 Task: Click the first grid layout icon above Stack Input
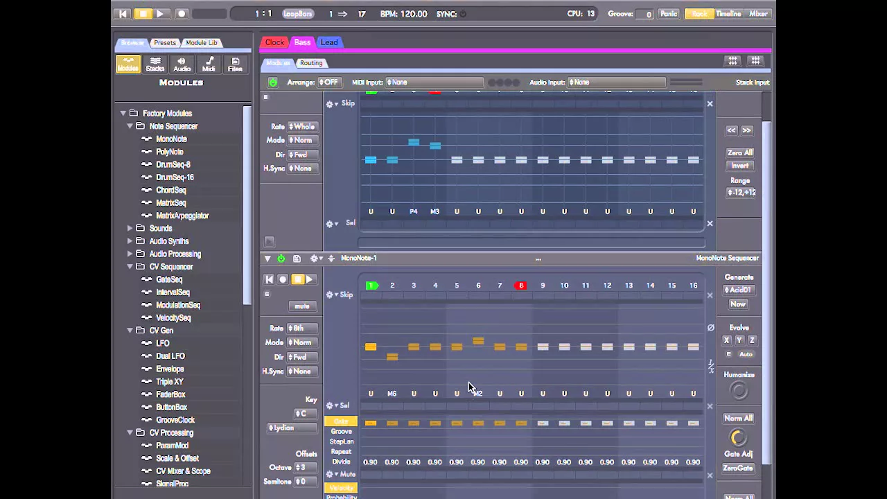[x=732, y=61]
